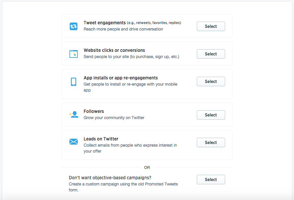The image size is (294, 200).
Task: Click 'Grow your community on Twitter' description
Action: point(114,118)
